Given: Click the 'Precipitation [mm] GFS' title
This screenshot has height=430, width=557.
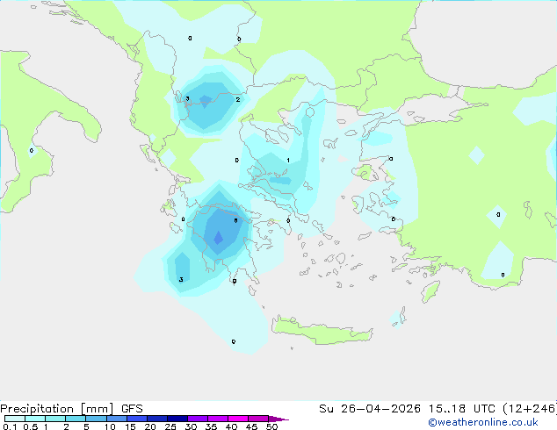Looking at the screenshot, I should click(71, 409).
